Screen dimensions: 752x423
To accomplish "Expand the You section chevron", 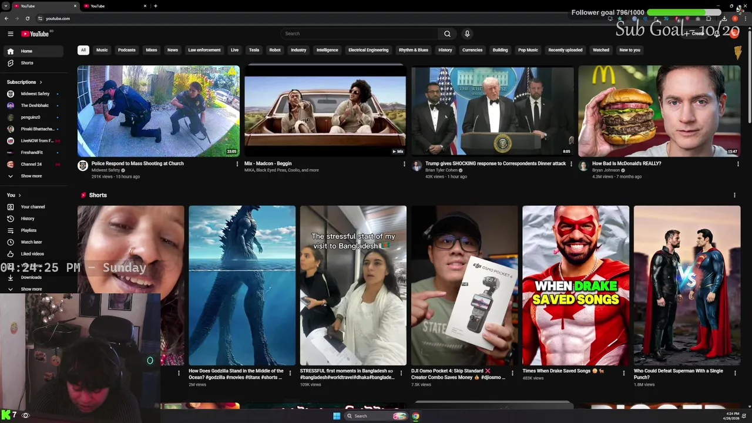I will (x=19, y=195).
